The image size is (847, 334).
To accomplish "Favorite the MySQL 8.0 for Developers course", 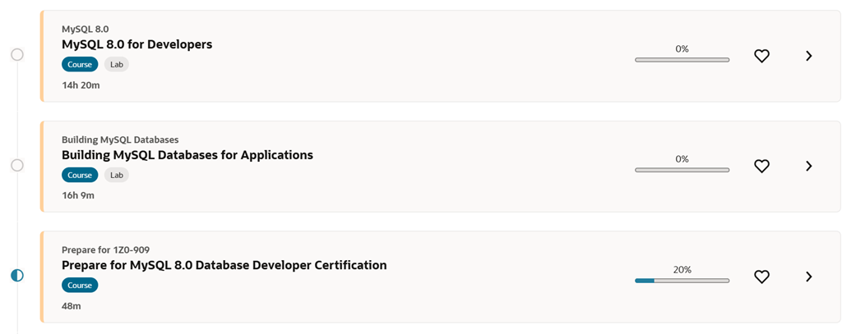I will (x=761, y=56).
